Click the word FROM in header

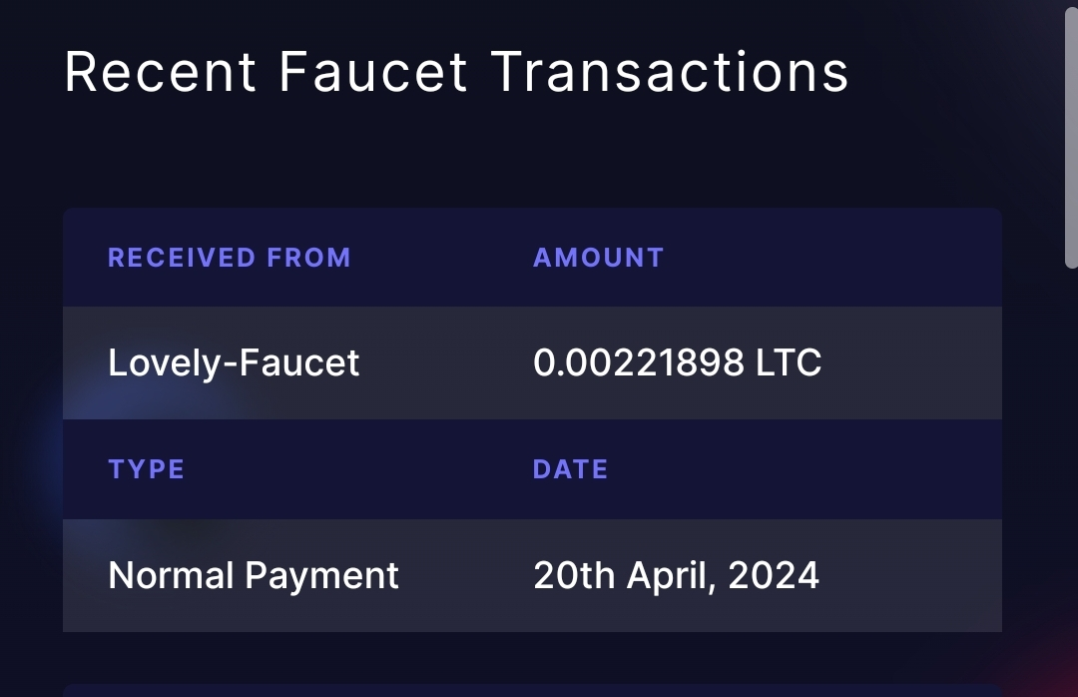pos(308,258)
